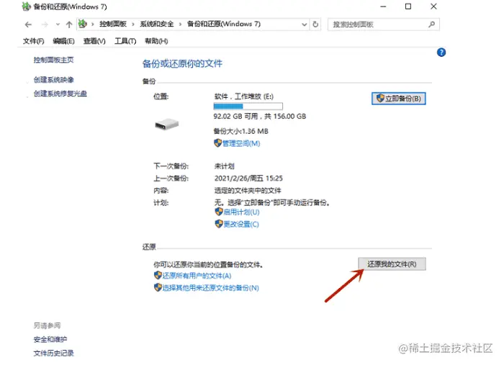Click the up-one-level arrow
Image resolution: width=504 pixels, height=365 pixels.
[x=69, y=24]
